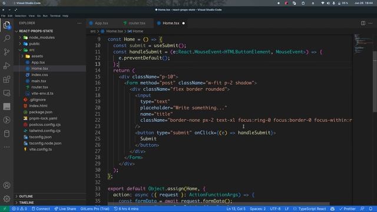Viewport: 377px width, 212px height.
Task: Open App.tsx in the file tree
Action: pyautogui.click(x=49, y=62)
